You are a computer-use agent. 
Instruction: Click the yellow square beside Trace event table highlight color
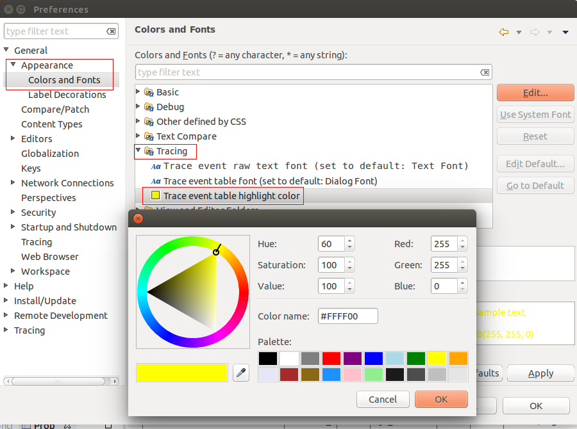154,196
